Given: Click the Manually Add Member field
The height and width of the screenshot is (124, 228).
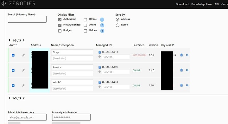Looking at the screenshot, I should point(71,117).
